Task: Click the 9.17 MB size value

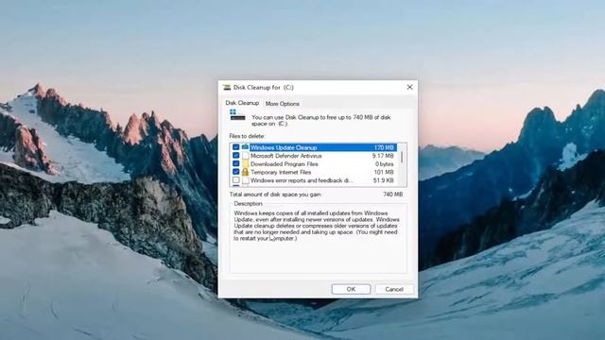Action: click(x=383, y=156)
